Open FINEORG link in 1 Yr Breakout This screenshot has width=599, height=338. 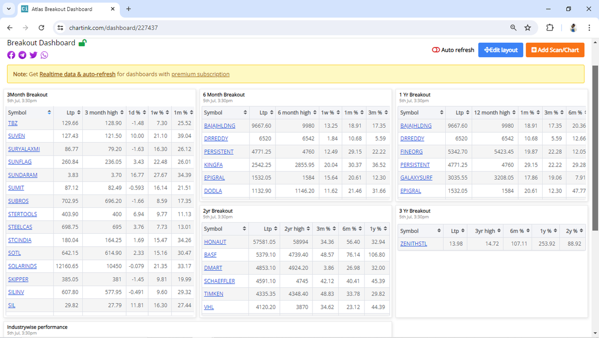411,152
